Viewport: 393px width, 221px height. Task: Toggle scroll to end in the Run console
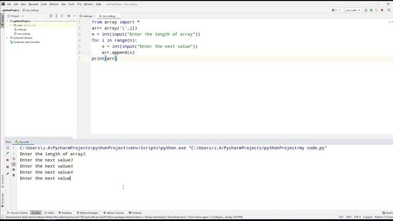click(x=14, y=165)
